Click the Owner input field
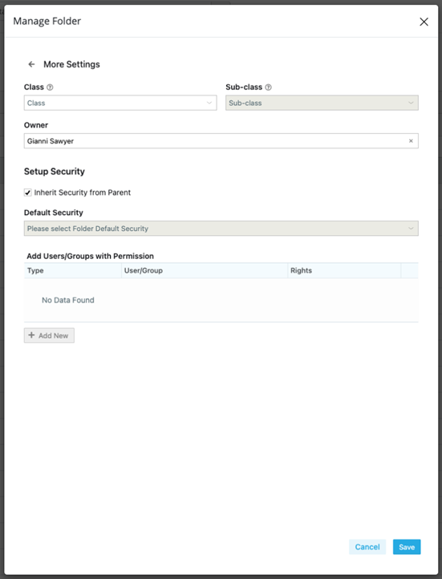Image resolution: width=442 pixels, height=579 pixels. tap(221, 141)
